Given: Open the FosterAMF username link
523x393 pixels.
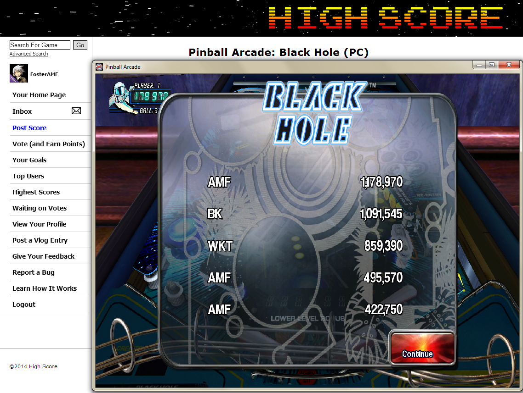Looking at the screenshot, I should [44, 74].
